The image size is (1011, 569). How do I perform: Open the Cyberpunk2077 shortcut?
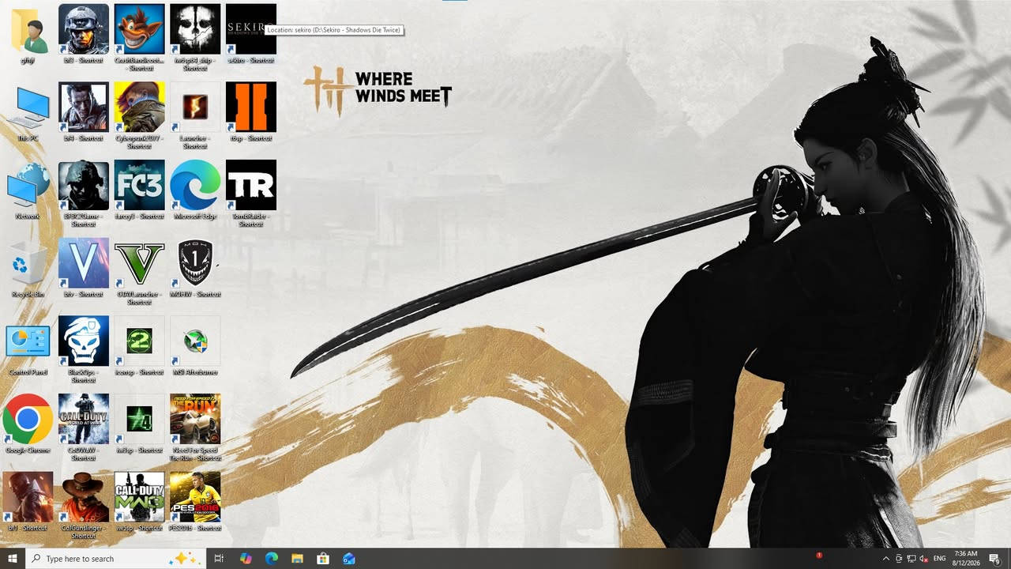coord(140,107)
